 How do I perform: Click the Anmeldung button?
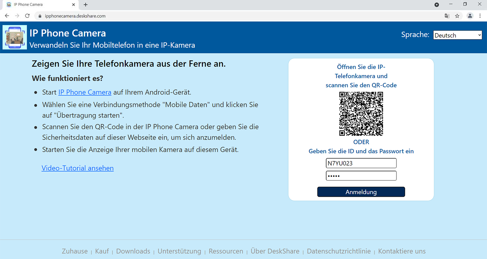point(361,192)
